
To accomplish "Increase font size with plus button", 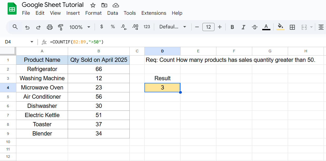I will pos(220,27).
